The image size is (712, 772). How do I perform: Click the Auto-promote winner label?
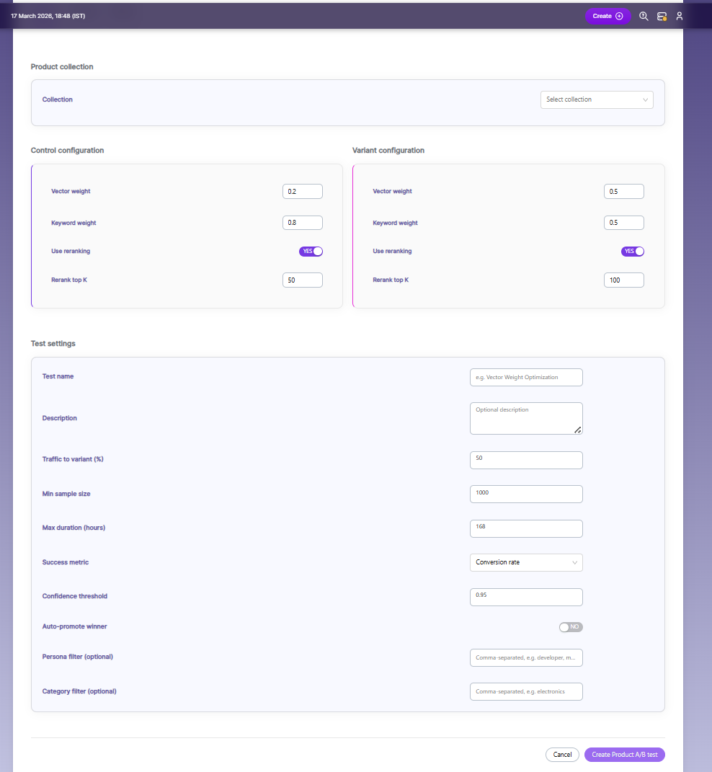coord(74,626)
